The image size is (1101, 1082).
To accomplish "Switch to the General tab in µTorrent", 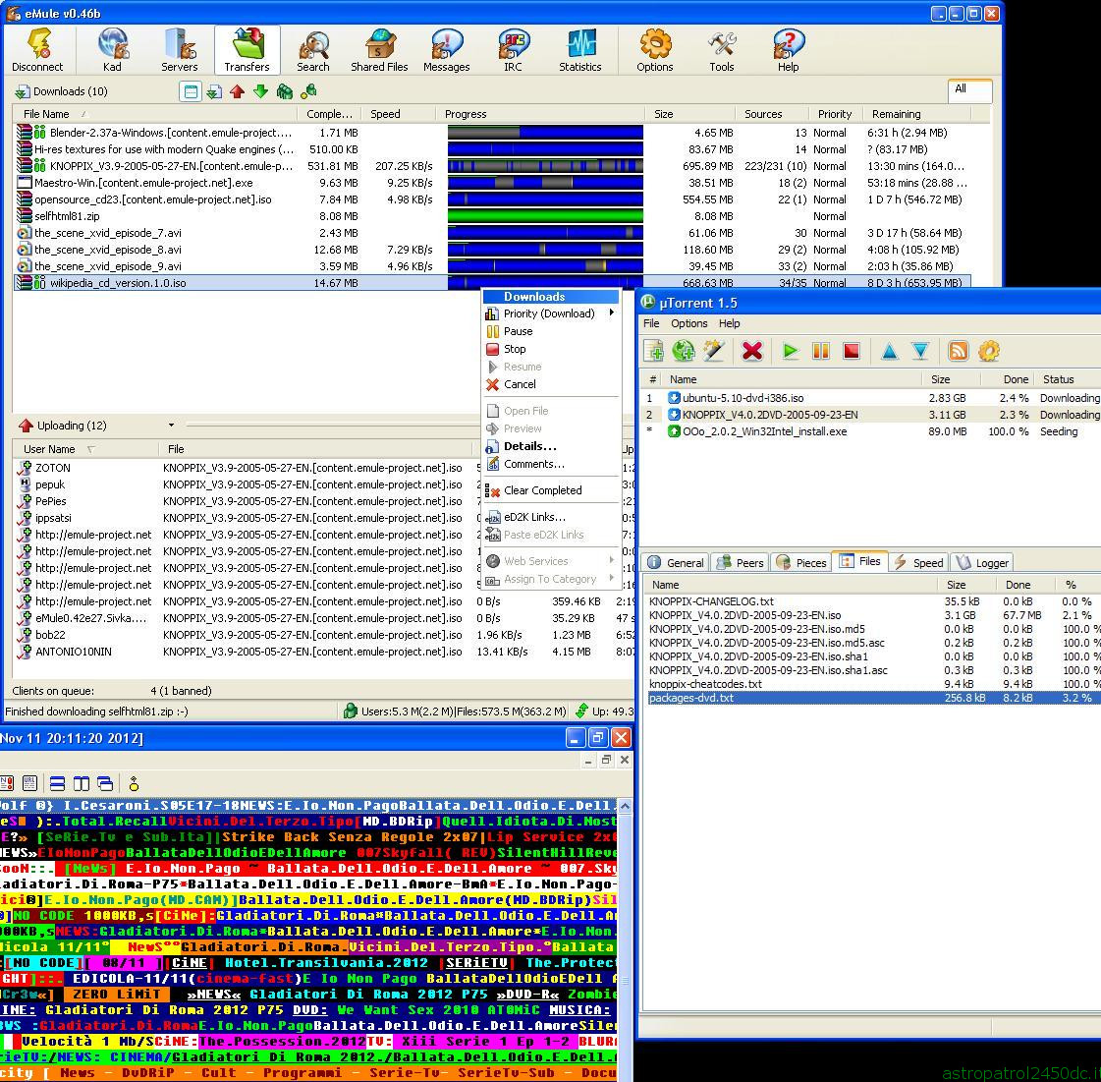I will click(x=676, y=563).
